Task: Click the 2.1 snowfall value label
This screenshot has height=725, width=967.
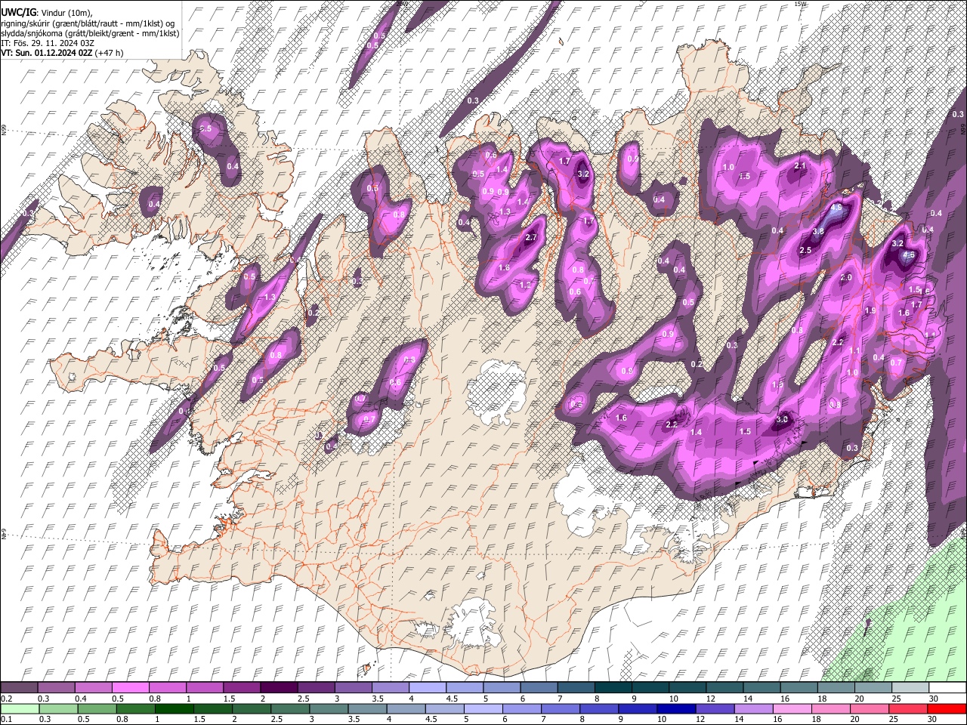Action: (x=800, y=166)
